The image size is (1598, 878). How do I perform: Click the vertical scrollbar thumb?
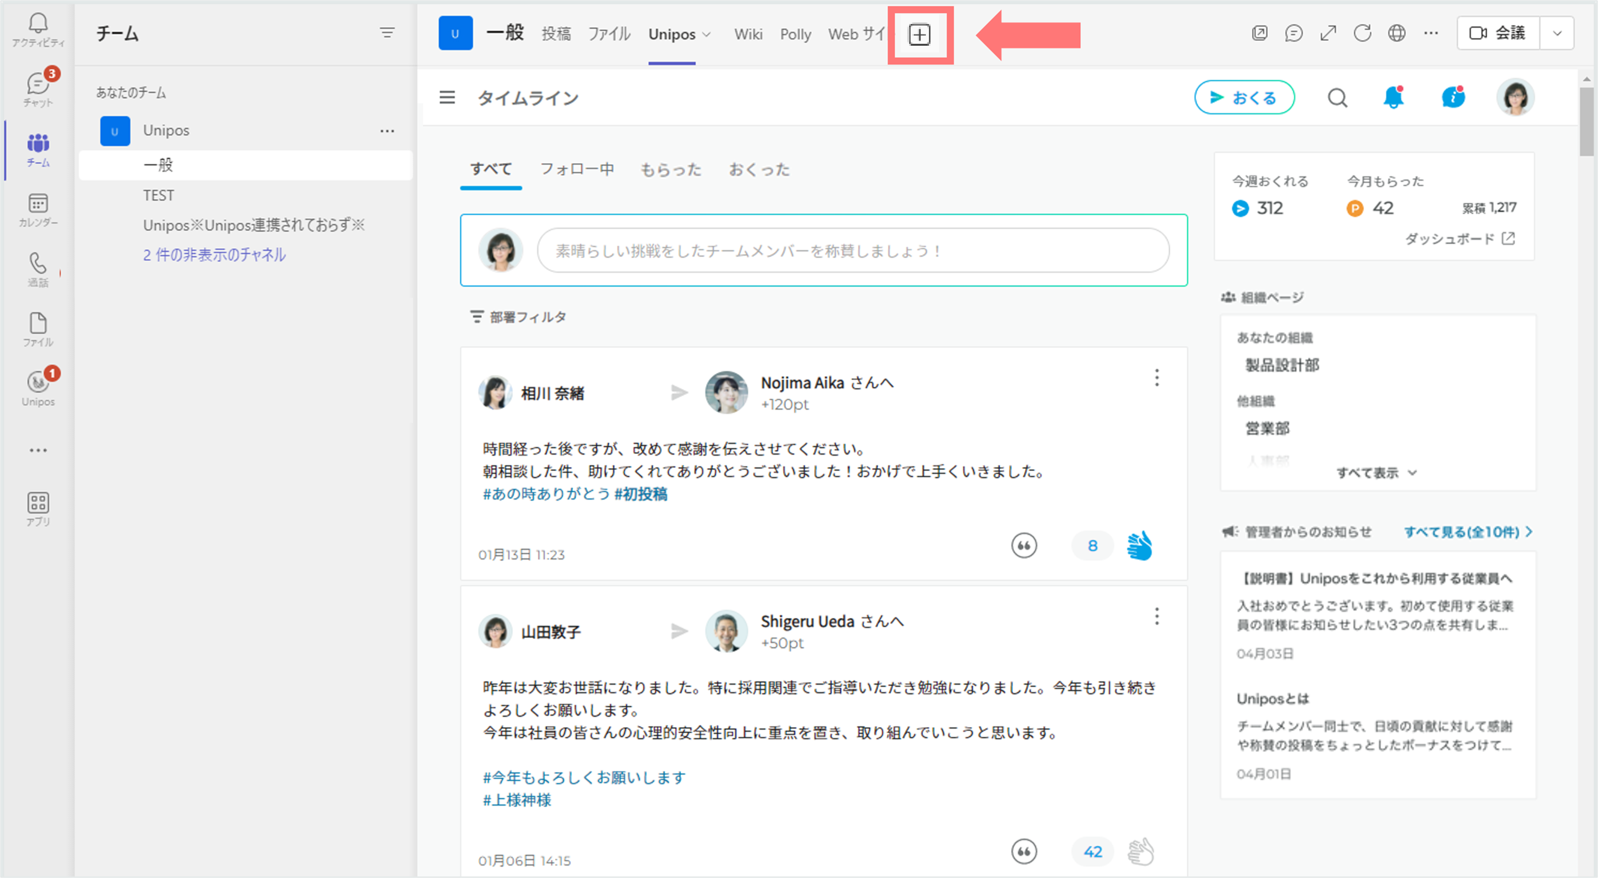[1587, 121]
